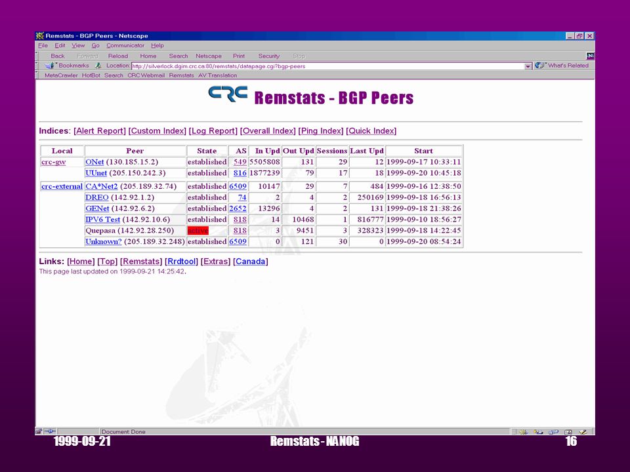Click the CRC logo image
This screenshot has width=630, height=472.
click(x=228, y=94)
